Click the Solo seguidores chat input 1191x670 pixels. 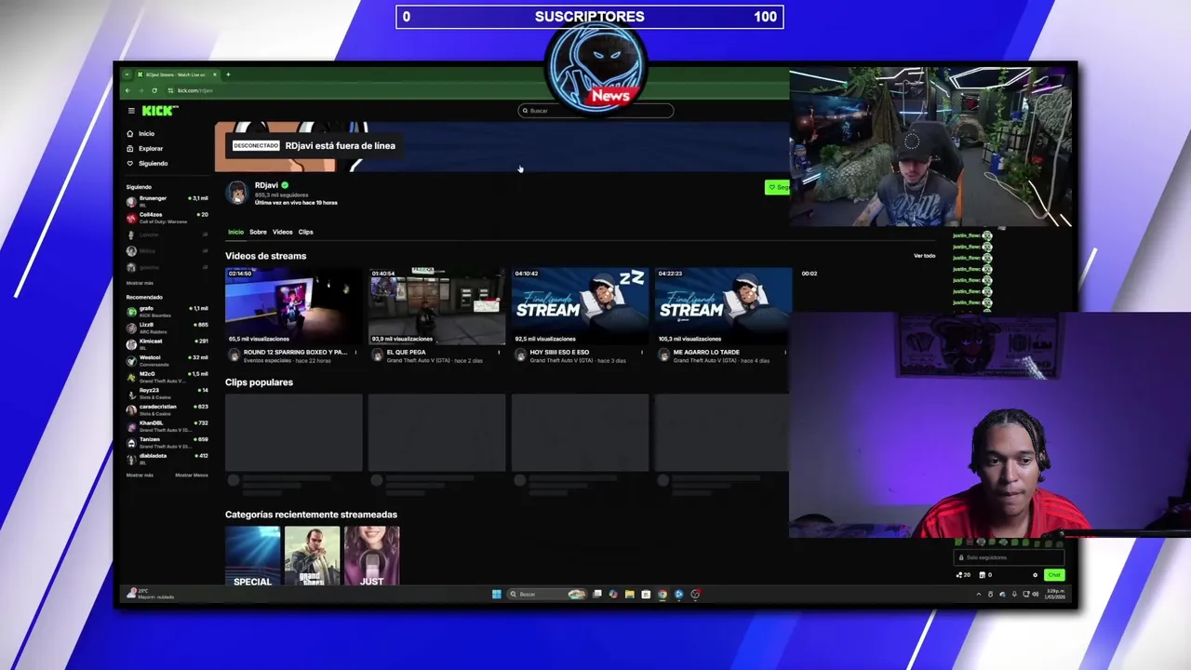1010,557
